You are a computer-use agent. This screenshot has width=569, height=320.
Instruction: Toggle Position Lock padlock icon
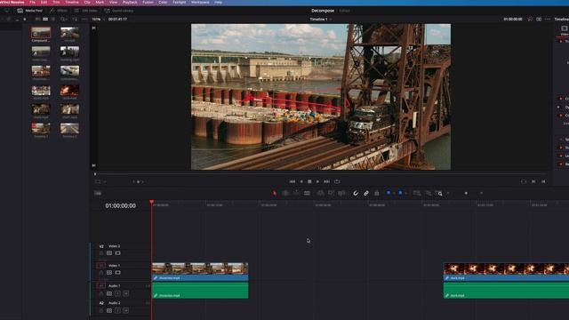click(x=377, y=193)
